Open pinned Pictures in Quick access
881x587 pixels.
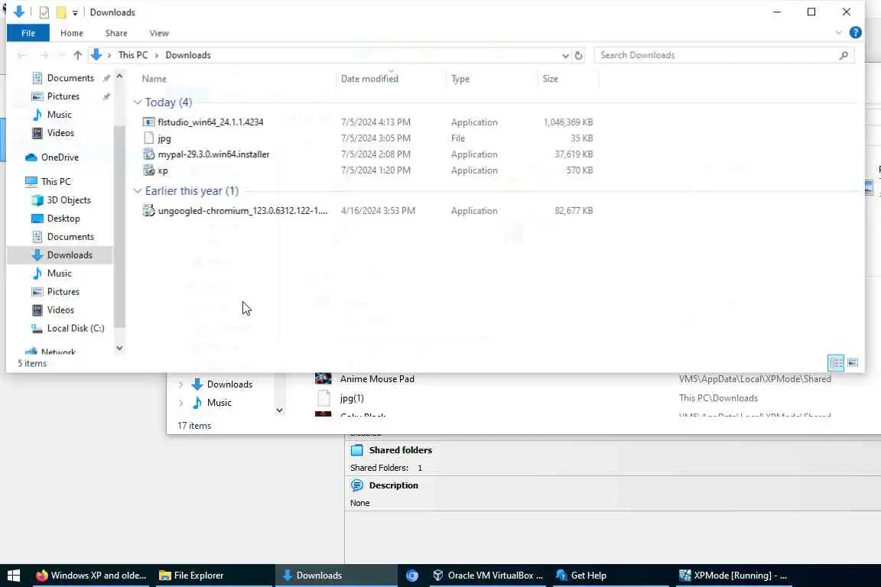pos(63,96)
